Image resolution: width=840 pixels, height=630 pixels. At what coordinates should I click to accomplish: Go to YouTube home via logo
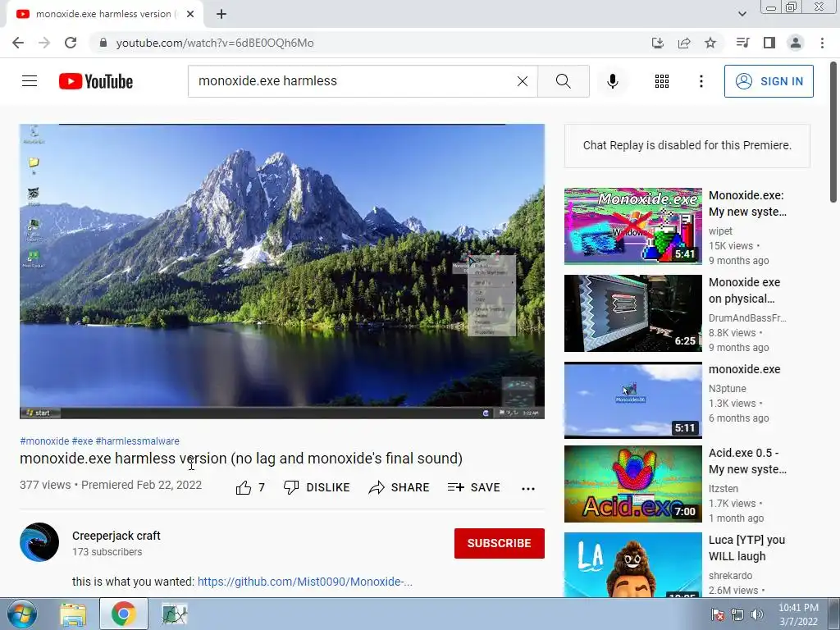click(x=96, y=81)
